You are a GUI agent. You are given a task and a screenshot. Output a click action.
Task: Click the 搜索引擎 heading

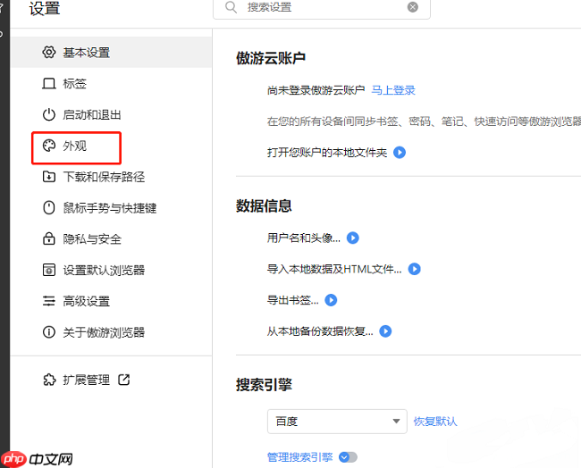click(264, 385)
